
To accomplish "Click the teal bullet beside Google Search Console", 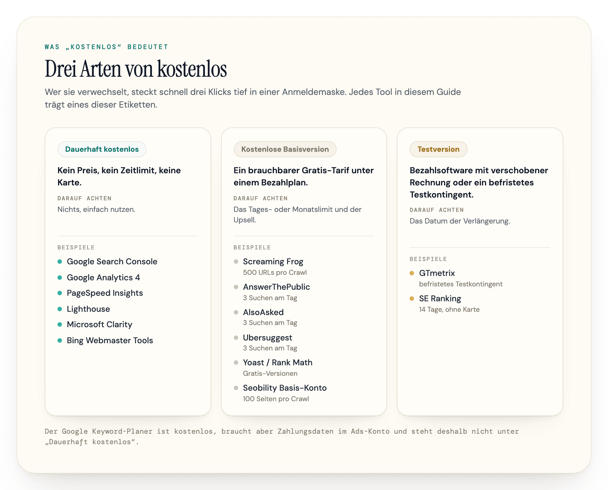I will (x=60, y=262).
